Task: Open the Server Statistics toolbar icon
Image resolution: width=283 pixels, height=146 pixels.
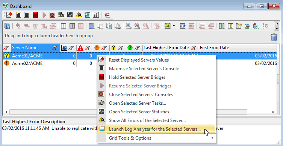Action: [70, 15]
